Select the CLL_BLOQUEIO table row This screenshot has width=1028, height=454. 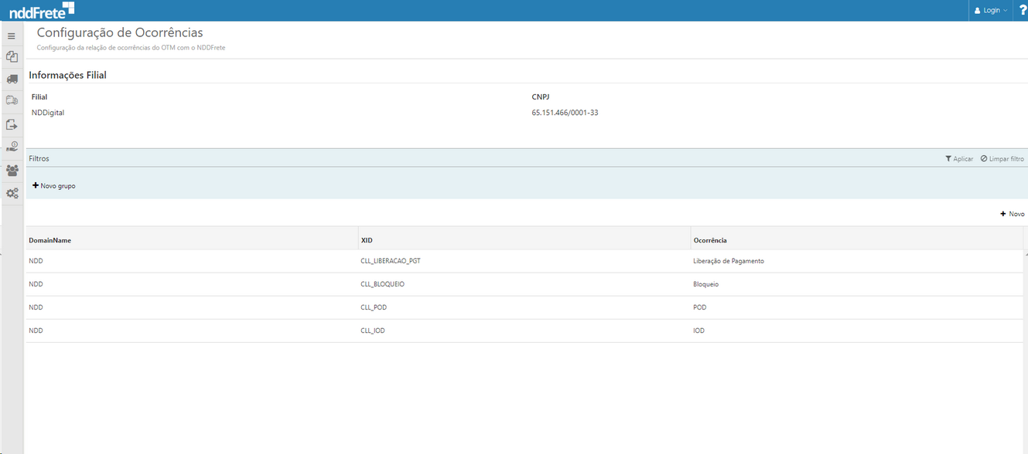click(383, 284)
